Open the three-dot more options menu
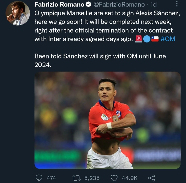This screenshot has width=186, height=183. (177, 4)
